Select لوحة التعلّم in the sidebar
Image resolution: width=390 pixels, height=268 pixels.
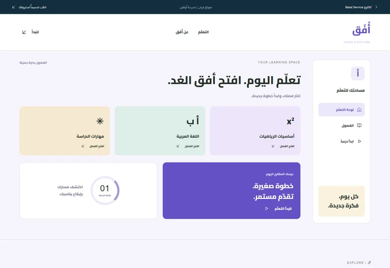341,110
